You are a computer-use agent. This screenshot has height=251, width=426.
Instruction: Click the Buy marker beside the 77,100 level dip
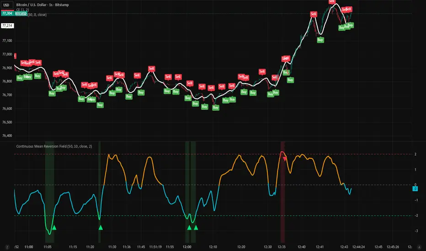click(320, 40)
